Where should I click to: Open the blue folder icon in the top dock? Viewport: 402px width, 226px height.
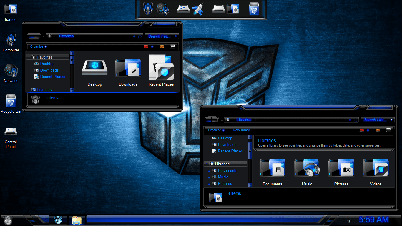pyautogui.click(x=233, y=9)
